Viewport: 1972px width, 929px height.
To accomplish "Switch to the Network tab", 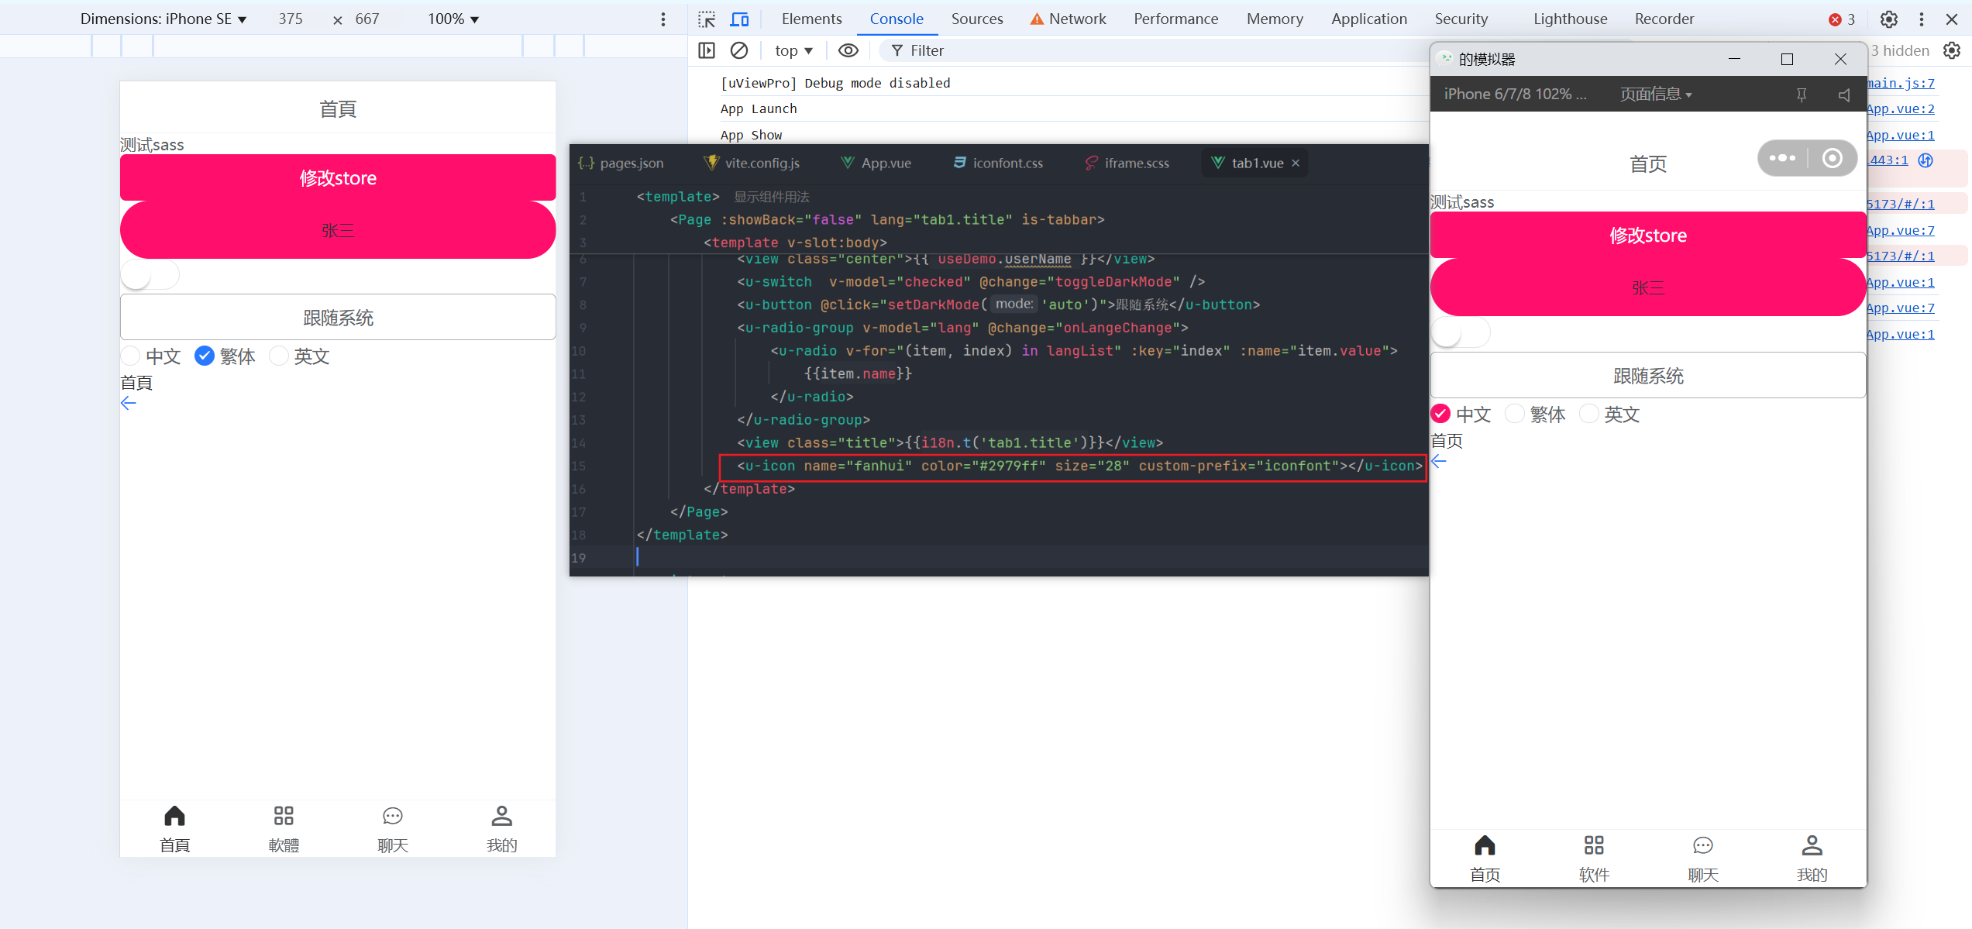I will (1076, 19).
